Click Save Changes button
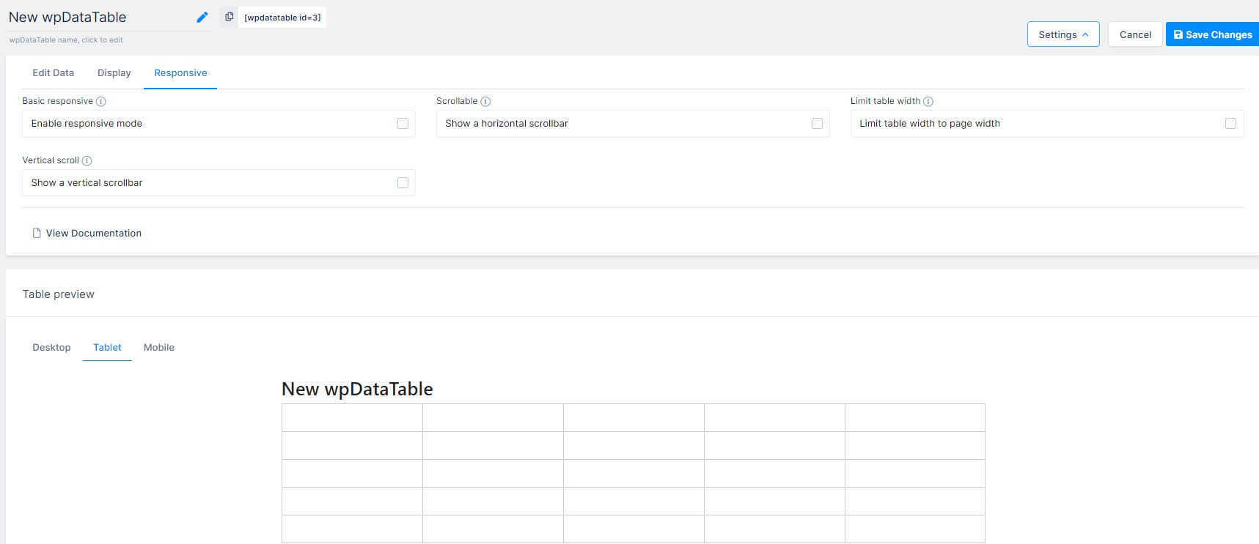The image size is (1259, 544). click(1213, 34)
